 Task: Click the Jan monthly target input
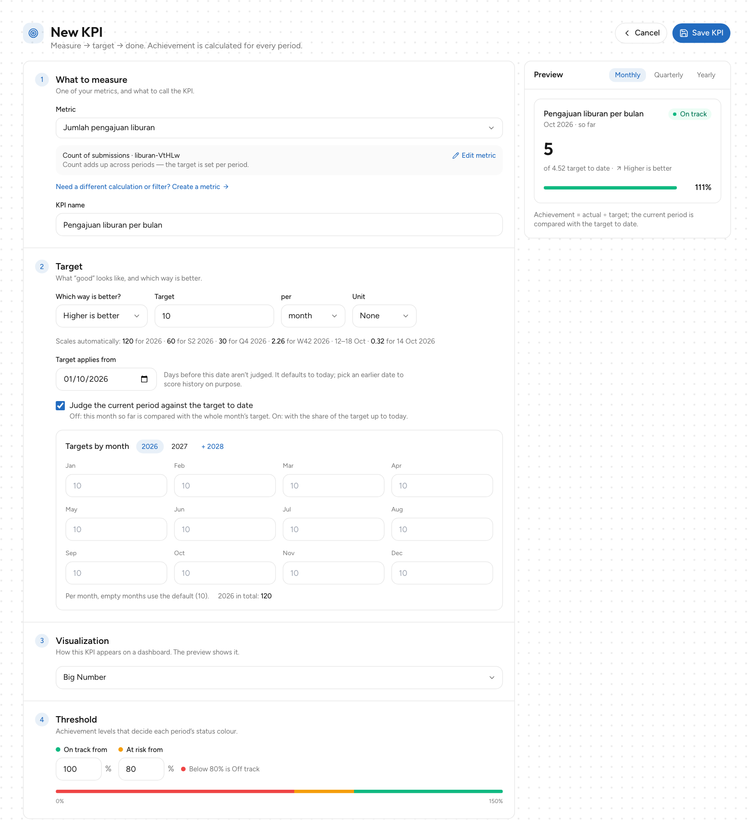pos(116,486)
